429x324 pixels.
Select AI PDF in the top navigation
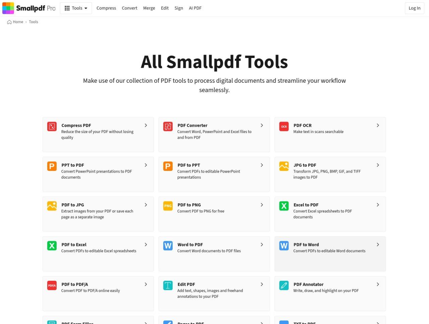[x=195, y=8]
